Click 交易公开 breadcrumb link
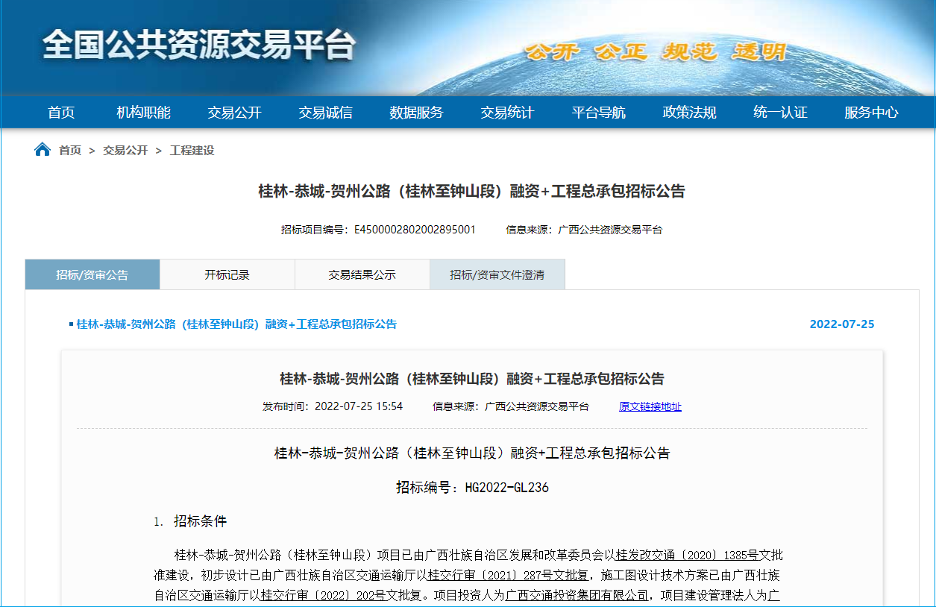Screen dimensions: 936x607 pyautogui.click(x=125, y=151)
